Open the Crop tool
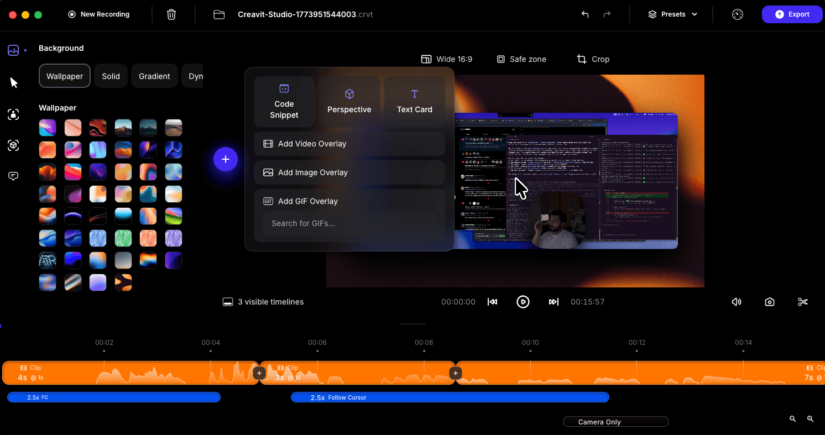 (x=593, y=59)
